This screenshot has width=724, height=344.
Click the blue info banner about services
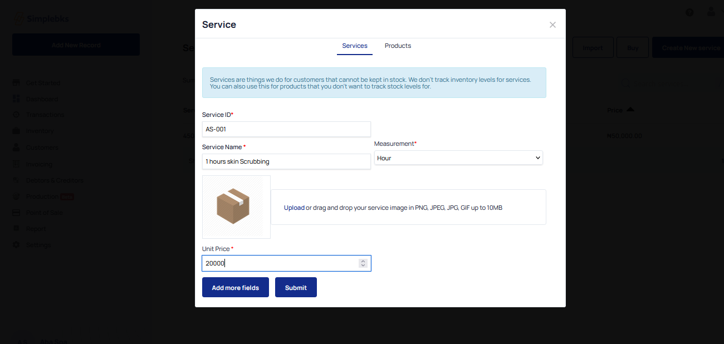tap(374, 83)
